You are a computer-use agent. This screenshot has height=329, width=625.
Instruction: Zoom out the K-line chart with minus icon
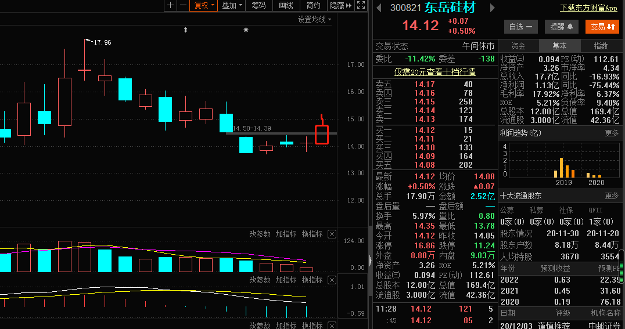point(183,5)
